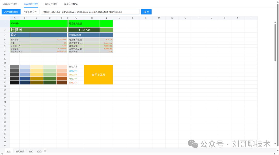
Task: Switch to the 图片预览 sheet tab
Action: (x=20, y=152)
